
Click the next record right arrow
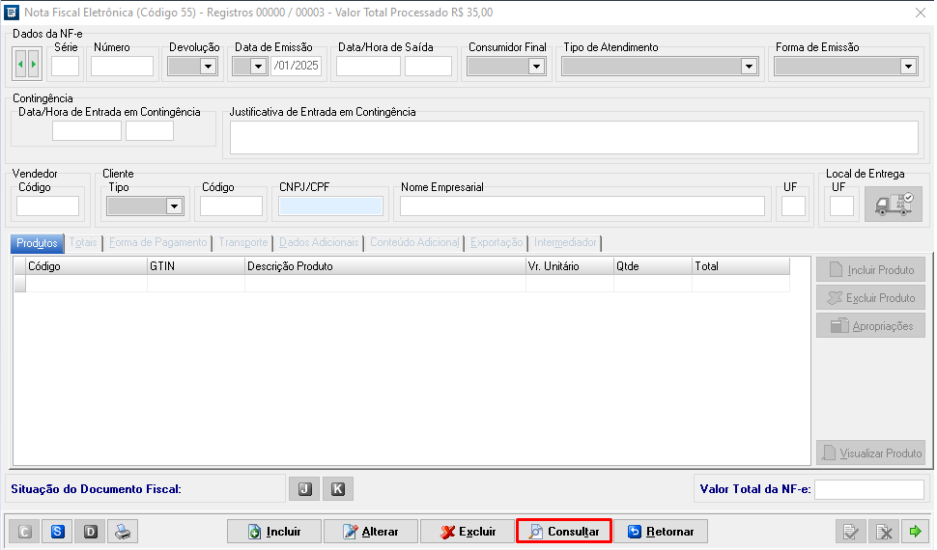tap(34, 66)
